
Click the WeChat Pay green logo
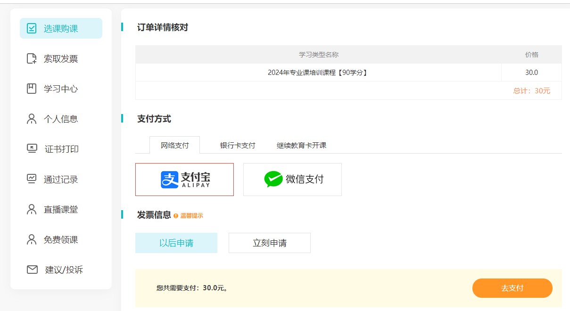point(273,180)
